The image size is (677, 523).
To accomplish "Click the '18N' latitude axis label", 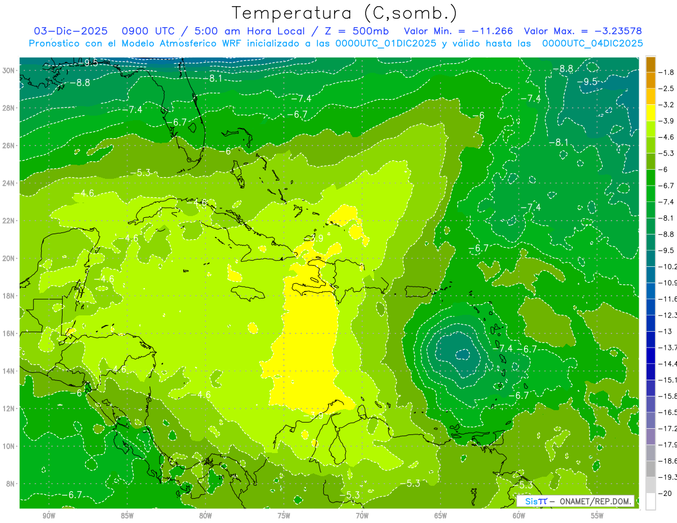I will (x=9, y=296).
